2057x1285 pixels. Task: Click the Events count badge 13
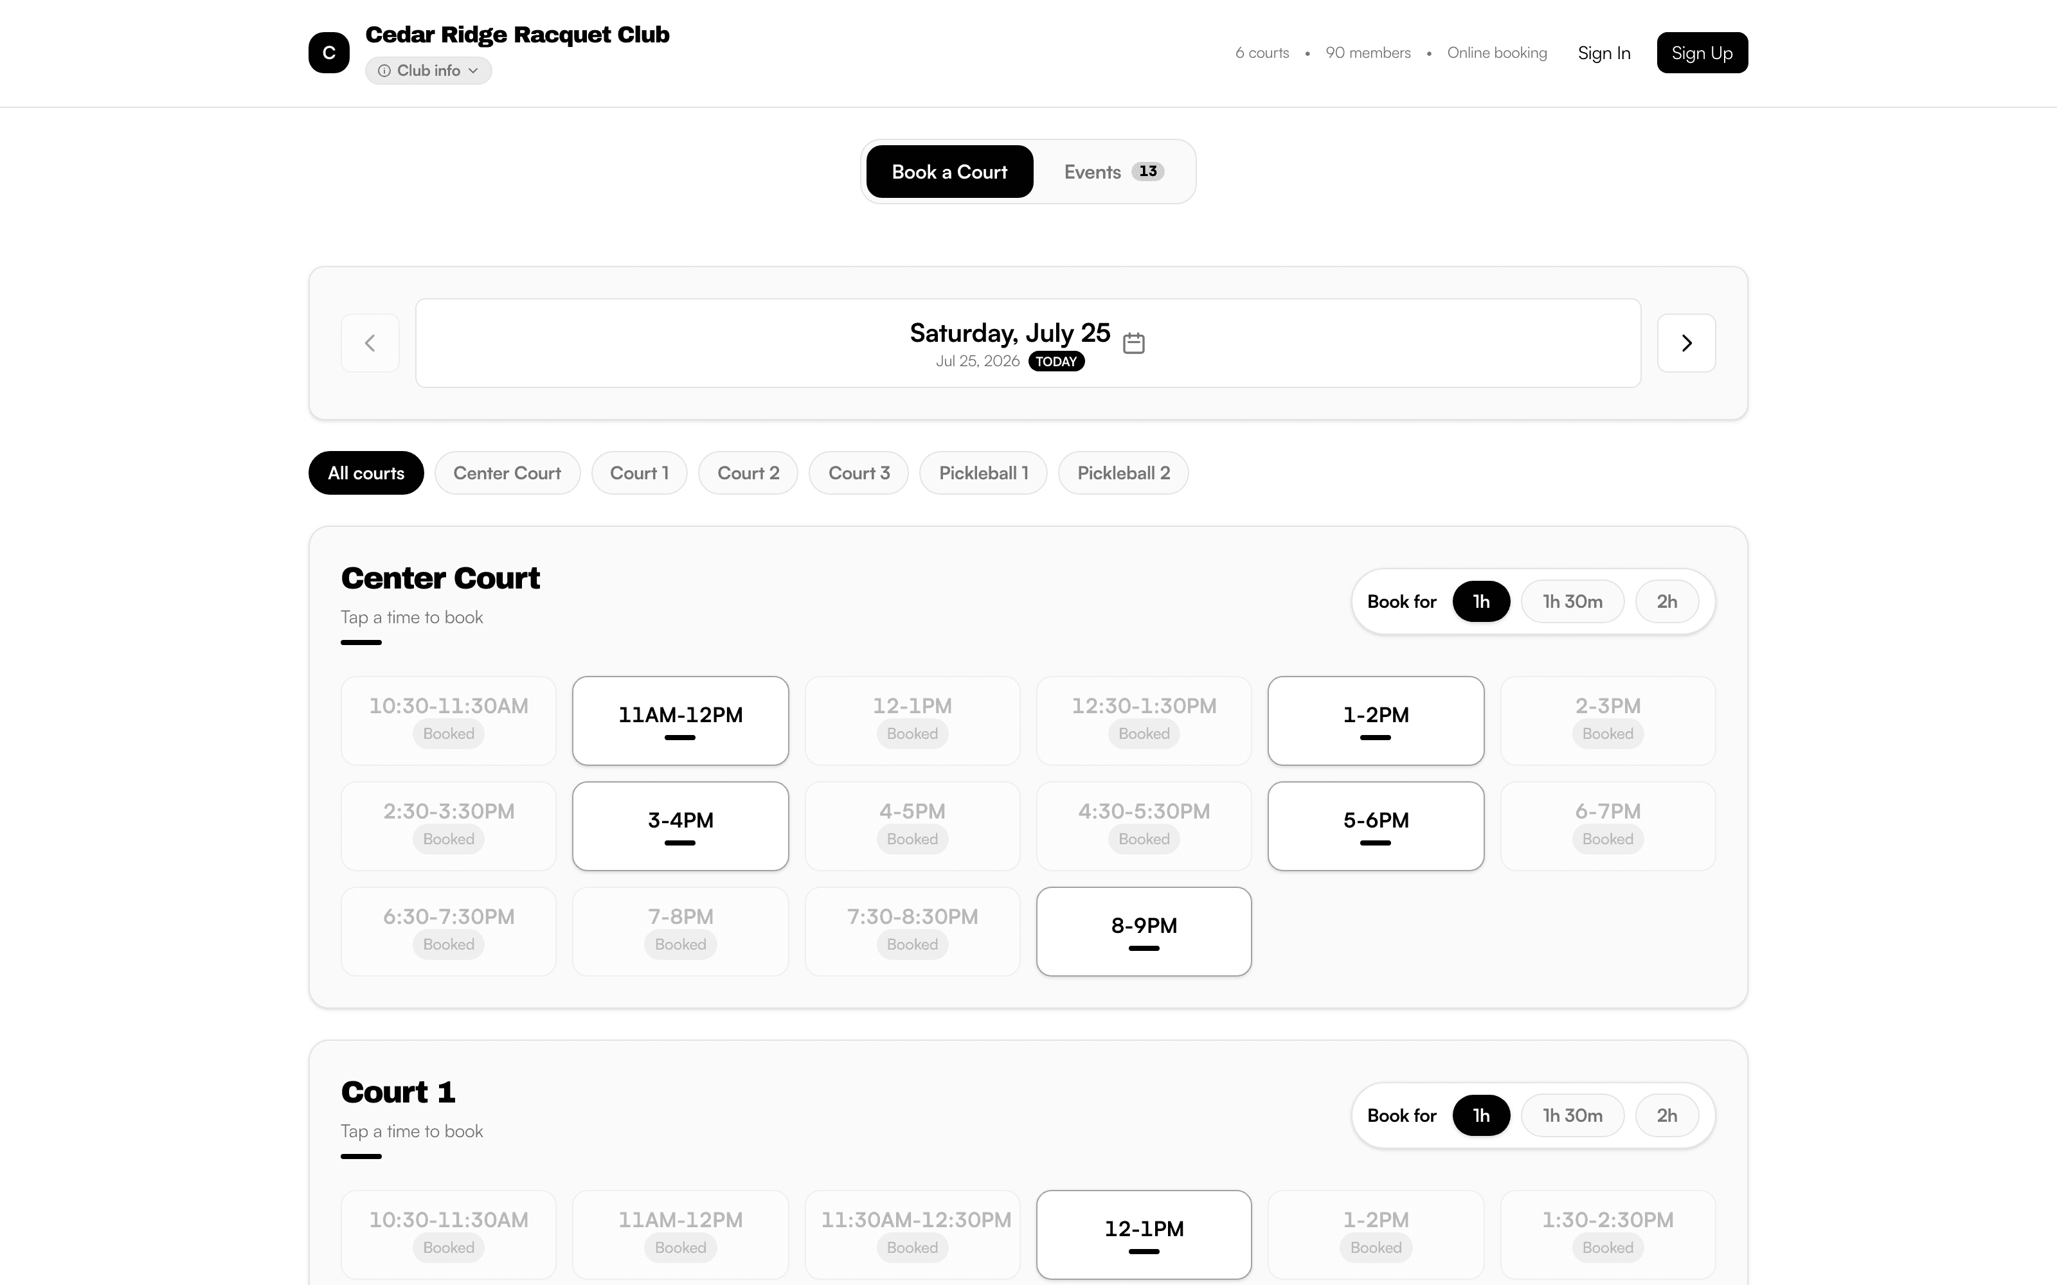[1147, 172]
